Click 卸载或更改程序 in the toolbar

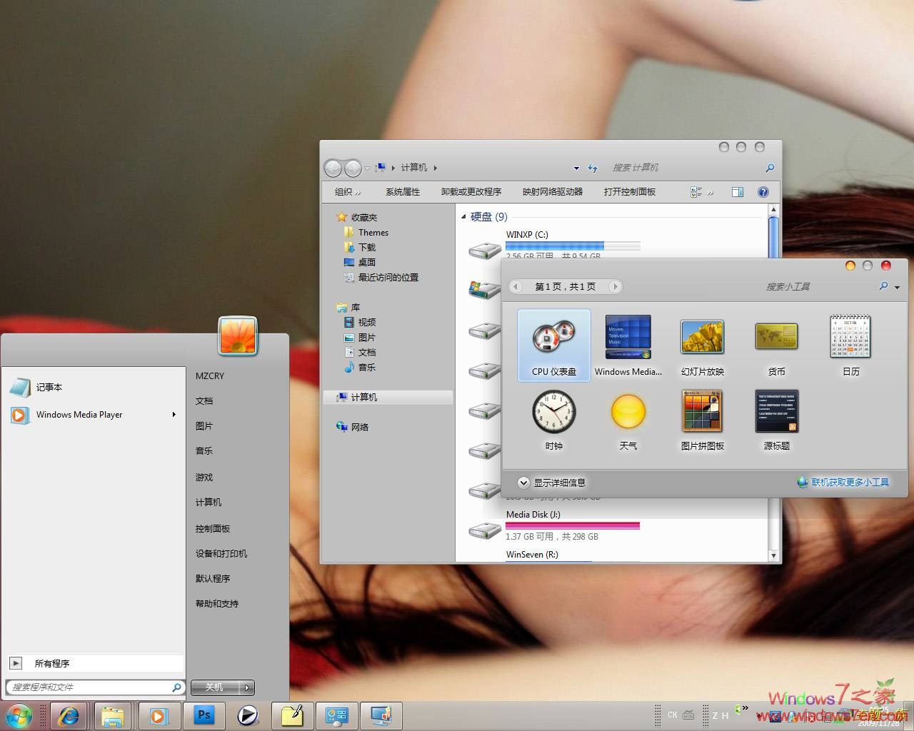(x=471, y=192)
